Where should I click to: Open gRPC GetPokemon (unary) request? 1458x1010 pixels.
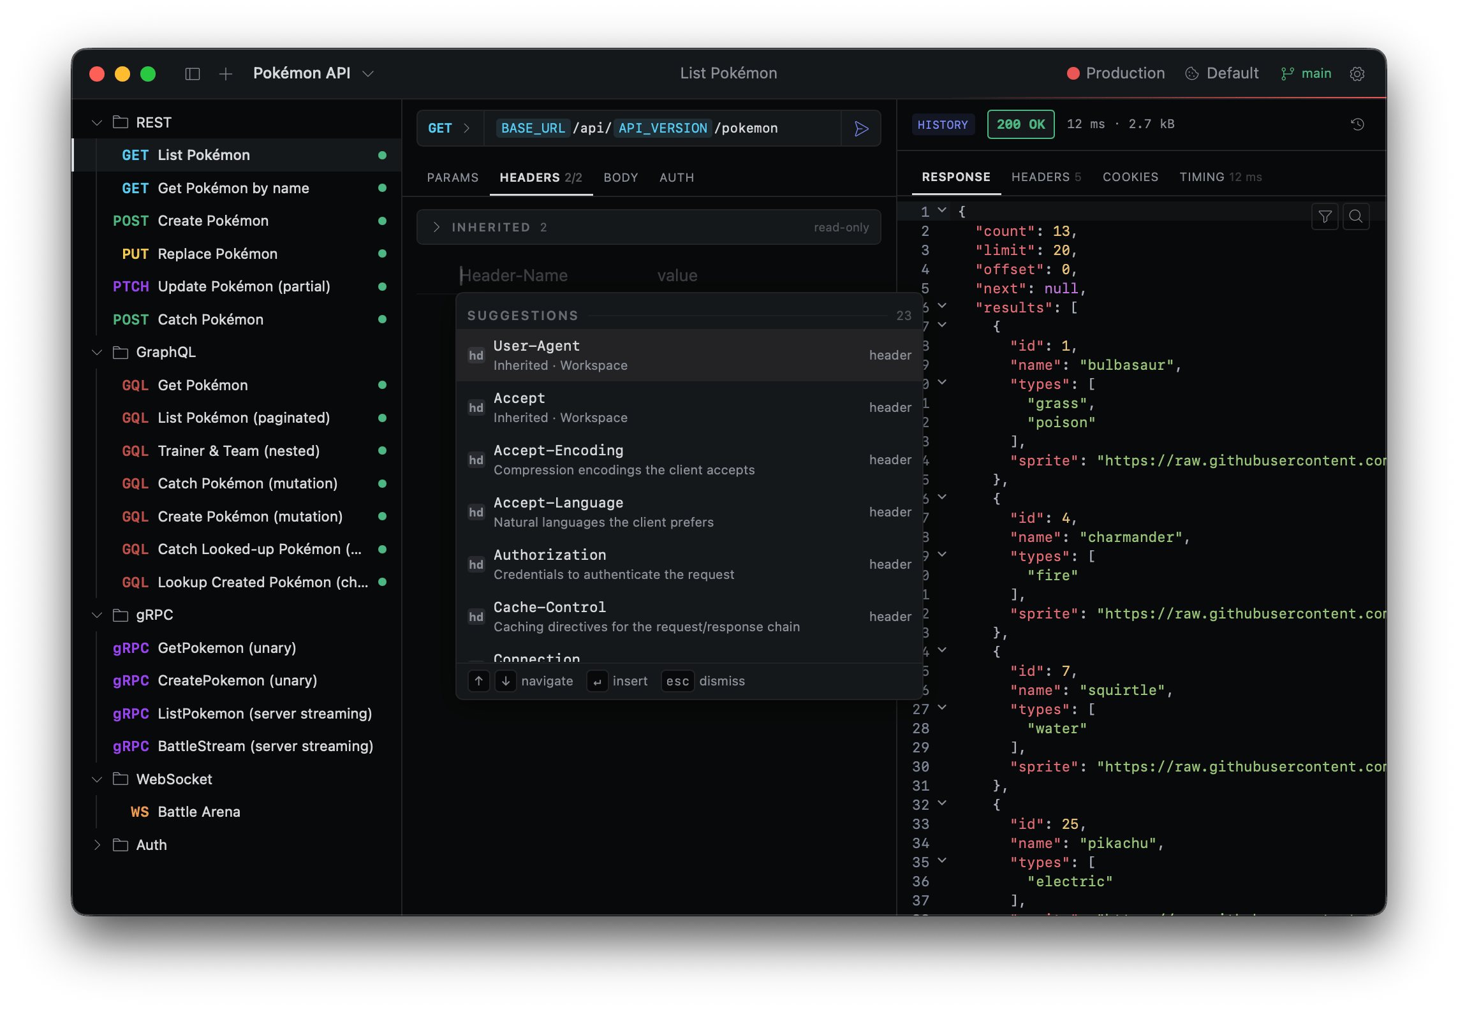point(237,648)
